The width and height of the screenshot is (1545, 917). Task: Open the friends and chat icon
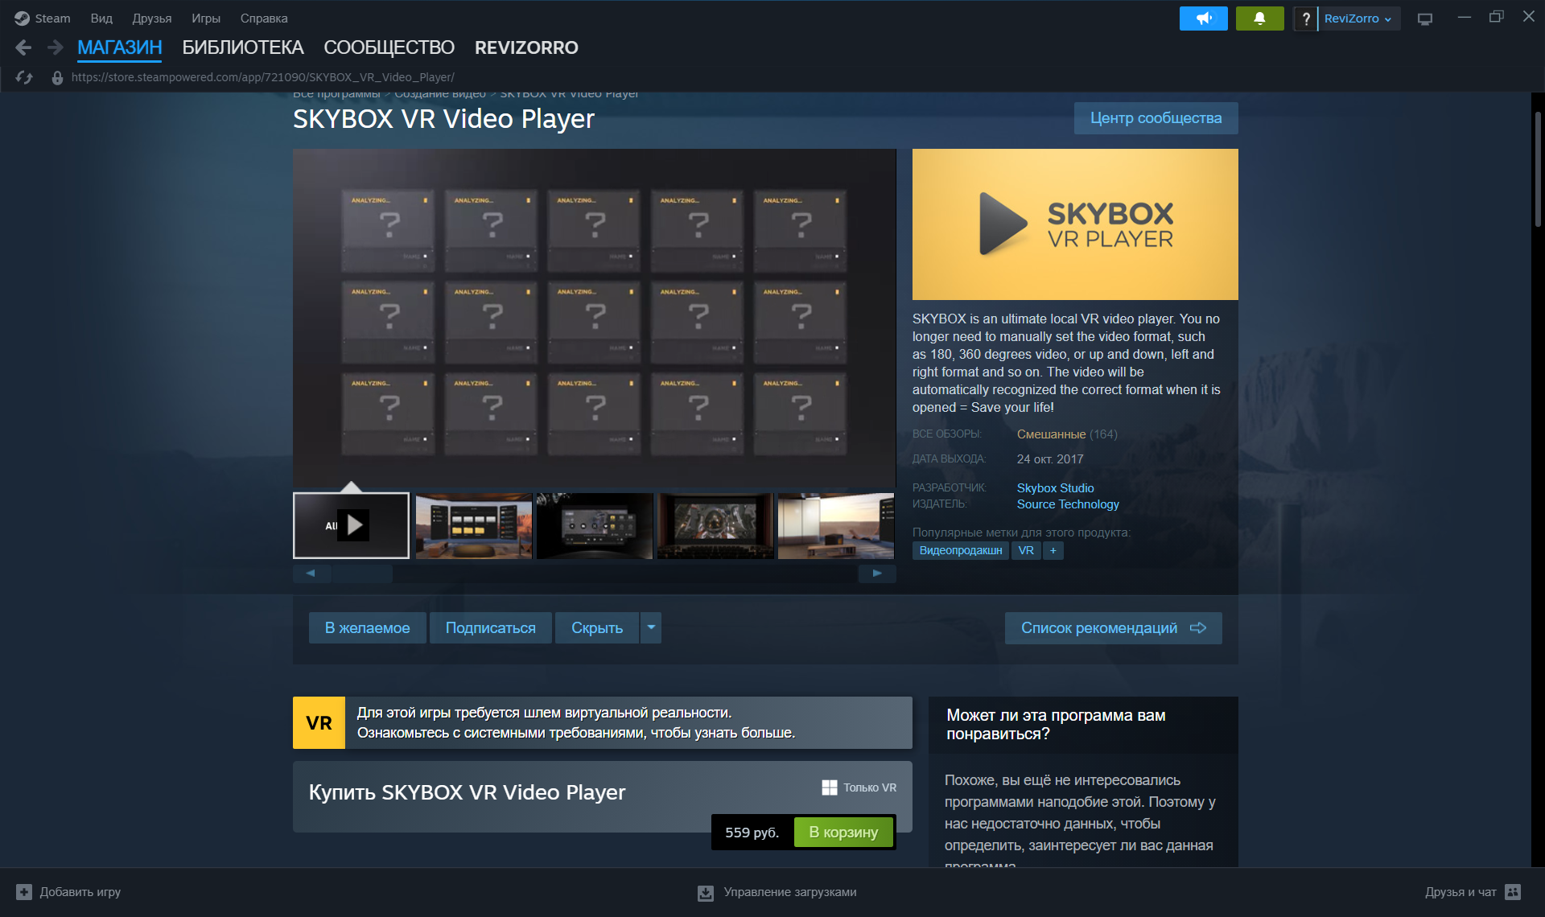pyautogui.click(x=1513, y=892)
